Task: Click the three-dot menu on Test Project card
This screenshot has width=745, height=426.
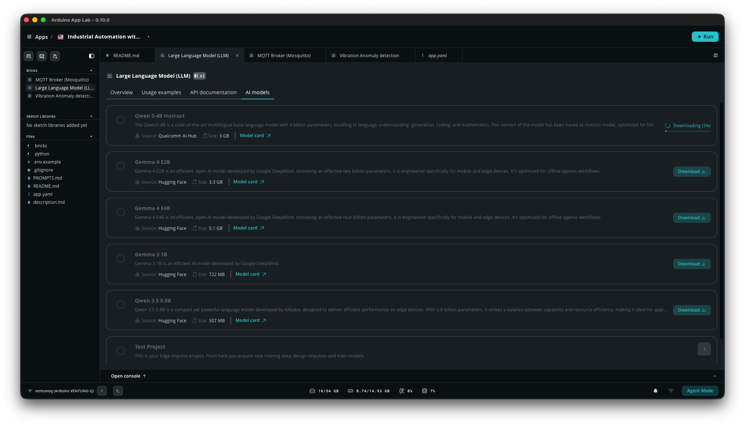Action: click(704, 349)
